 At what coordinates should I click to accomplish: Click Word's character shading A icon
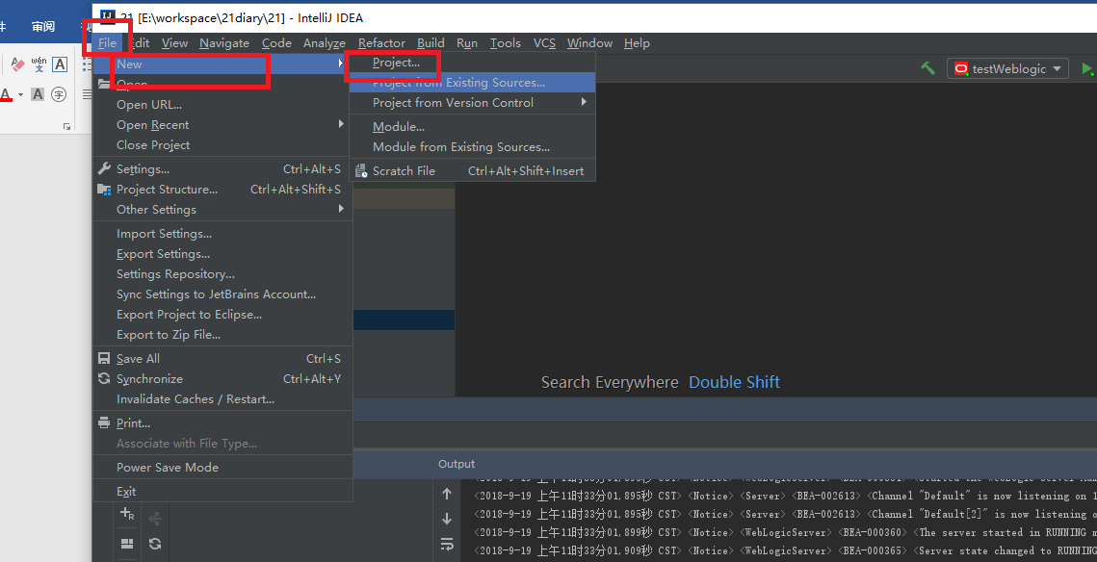click(x=38, y=93)
